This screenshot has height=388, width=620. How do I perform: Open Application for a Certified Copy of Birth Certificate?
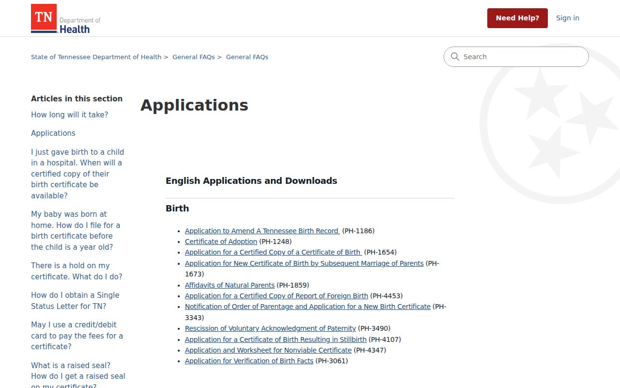point(273,252)
